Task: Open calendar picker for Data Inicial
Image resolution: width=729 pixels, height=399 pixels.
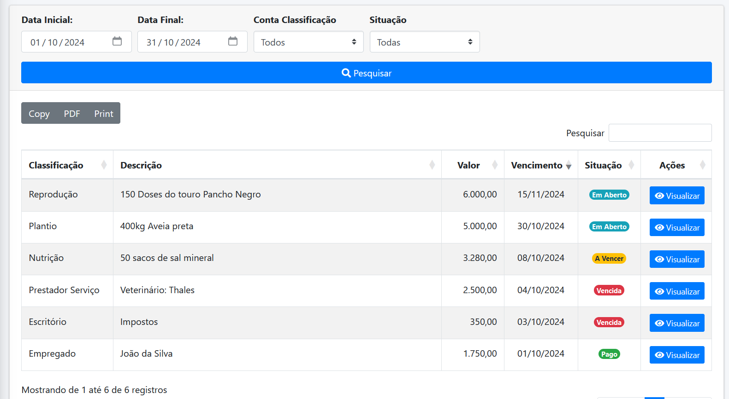Action: click(117, 41)
